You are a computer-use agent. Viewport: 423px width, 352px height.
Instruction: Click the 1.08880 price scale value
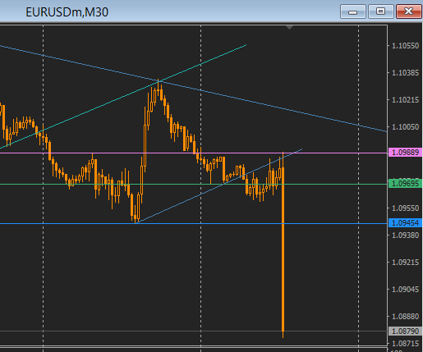406,317
